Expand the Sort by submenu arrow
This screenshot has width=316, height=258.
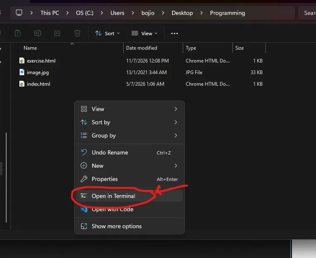[x=176, y=122]
